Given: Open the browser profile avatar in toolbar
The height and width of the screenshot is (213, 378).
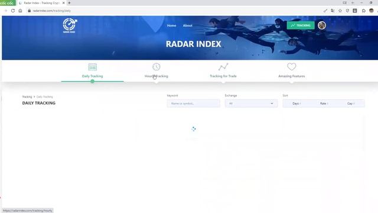Looking at the screenshot, I should pos(372,11).
